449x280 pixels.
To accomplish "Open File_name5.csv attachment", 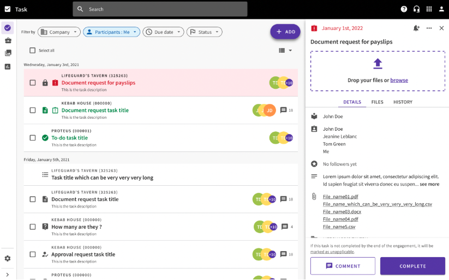I will [339, 227].
